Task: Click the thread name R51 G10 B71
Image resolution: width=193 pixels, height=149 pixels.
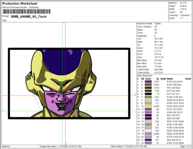Action: [x=173, y=116]
